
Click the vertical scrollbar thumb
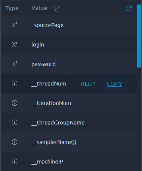139,36
